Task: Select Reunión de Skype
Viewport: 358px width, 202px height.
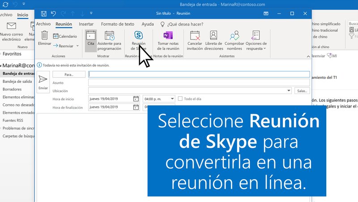Action: (138, 41)
